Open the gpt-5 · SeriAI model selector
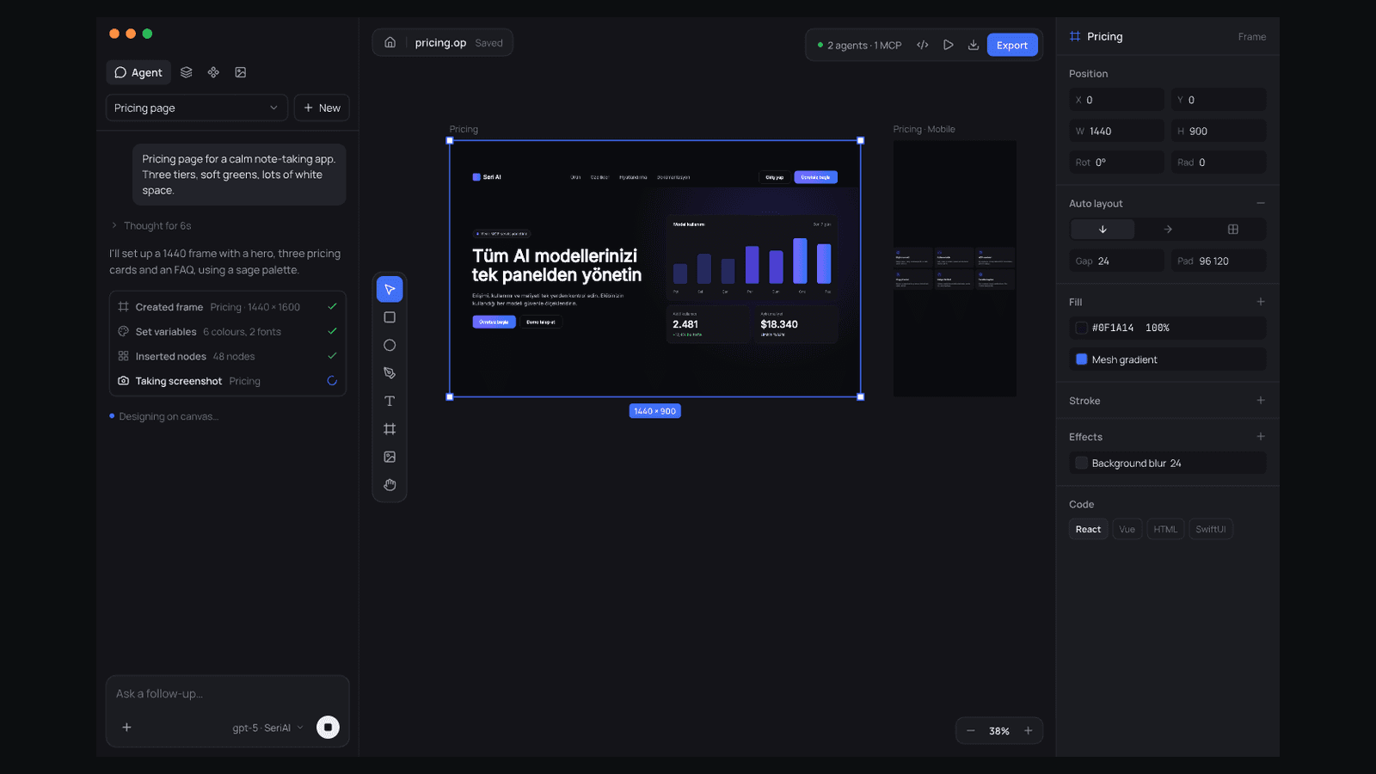This screenshot has width=1376, height=774. coord(267,728)
